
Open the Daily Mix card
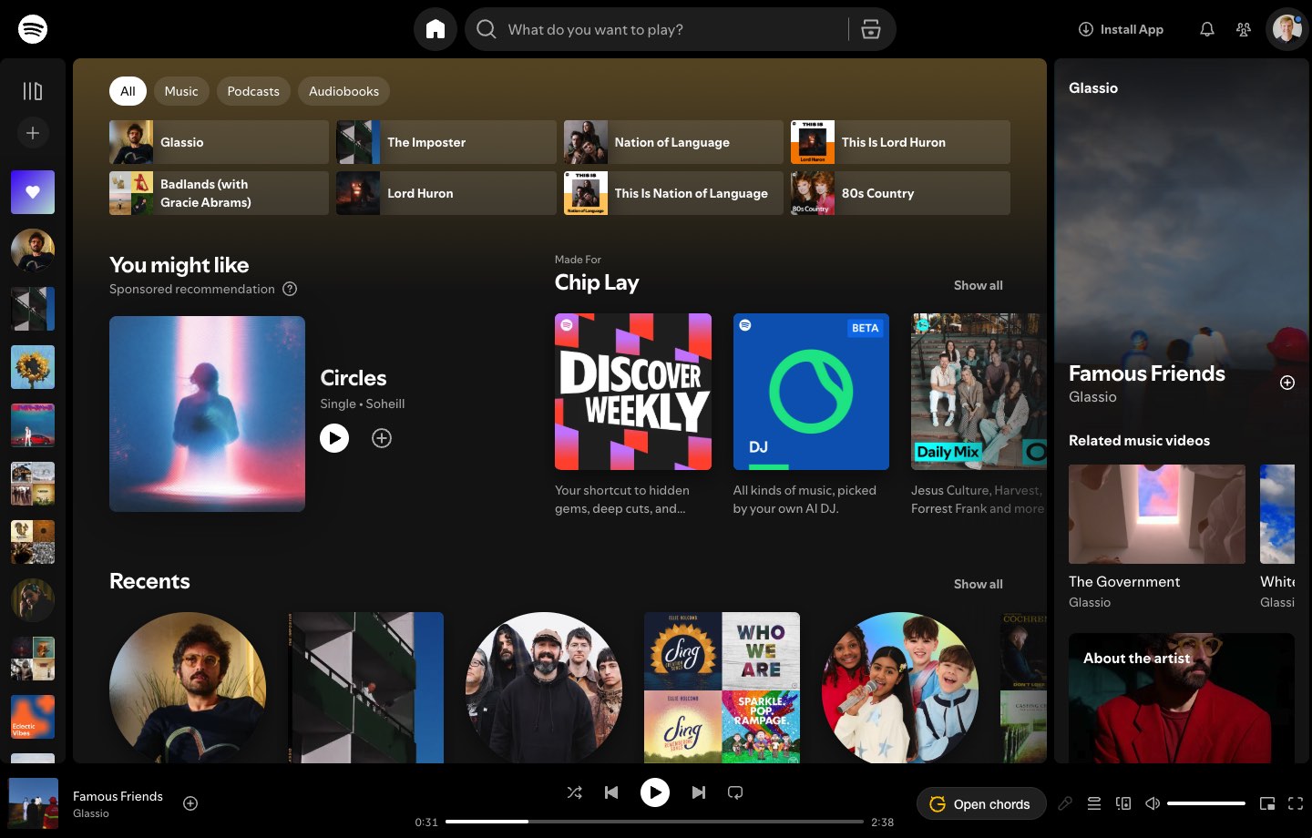point(979,392)
